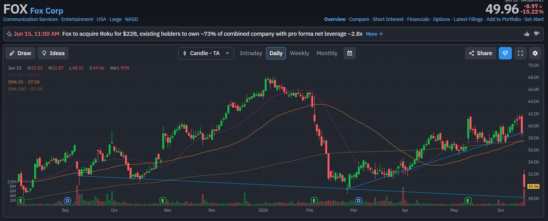Viewport: 548px width, 221px height.
Task: Open the Large market cap link
Action: click(x=116, y=20)
